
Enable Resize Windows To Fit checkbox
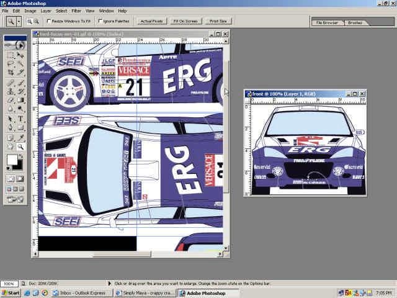tap(50, 21)
